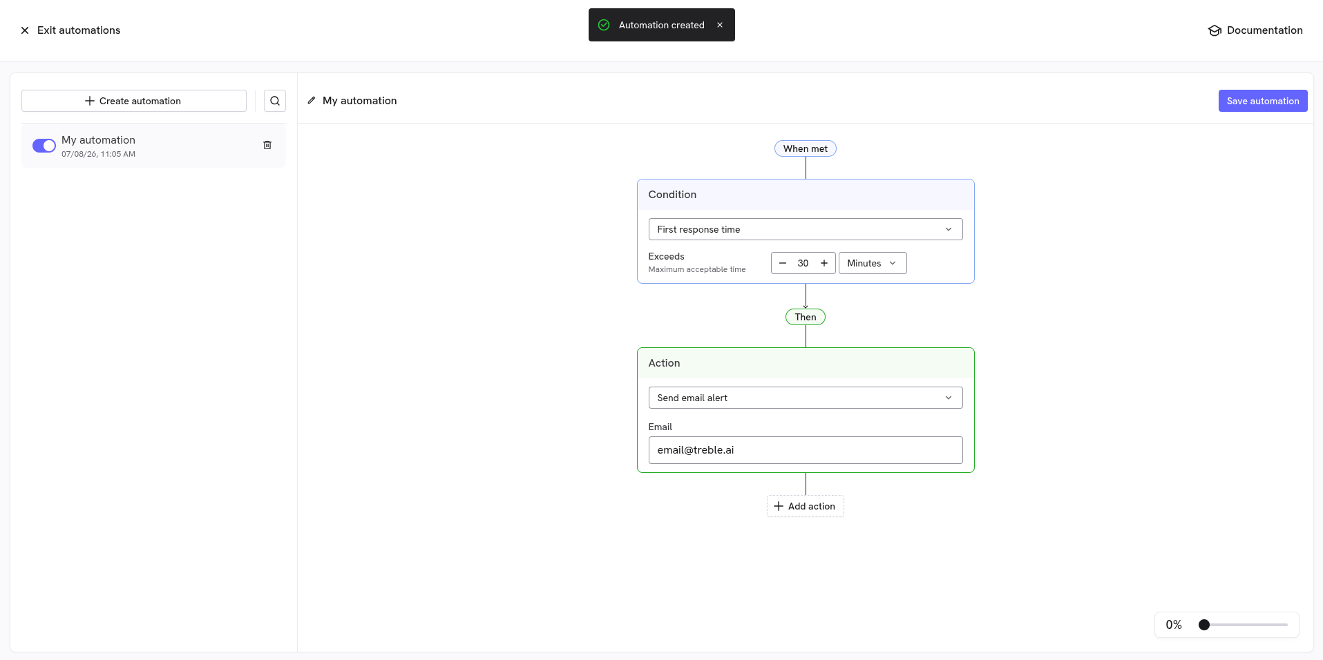
Task: Click the 0% zoom value
Action: [x=1174, y=625]
